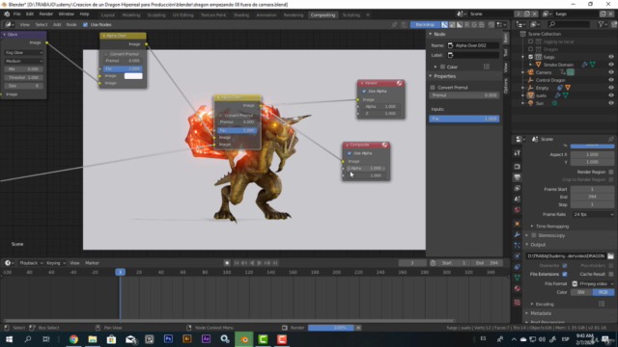Open the Medium quality dropdown on Glare node

[23, 61]
